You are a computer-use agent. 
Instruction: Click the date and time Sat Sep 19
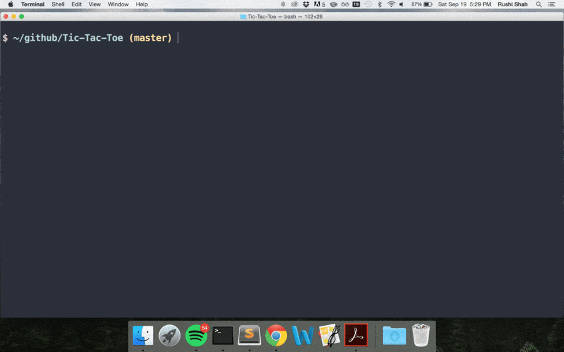[x=464, y=4]
